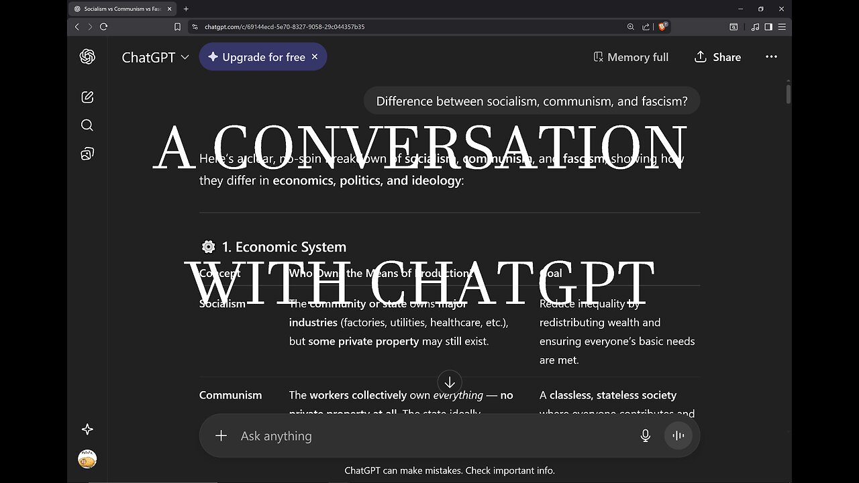Viewport: 859px width, 483px height.
Task: Click the site settings icon in the address bar
Action: pyautogui.click(x=195, y=27)
